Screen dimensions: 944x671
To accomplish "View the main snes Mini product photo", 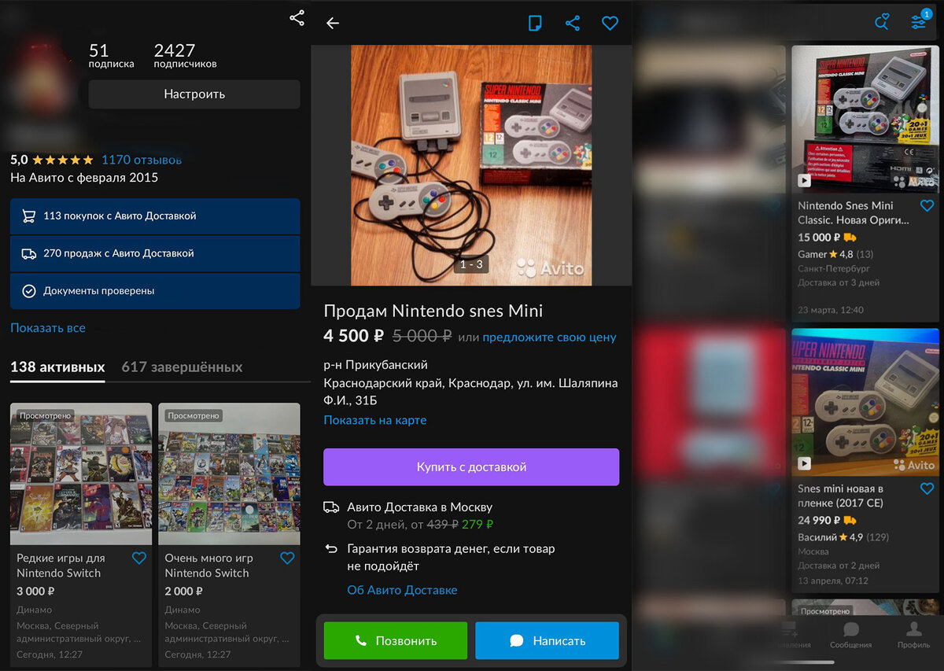I will [x=471, y=165].
